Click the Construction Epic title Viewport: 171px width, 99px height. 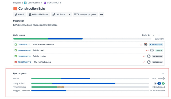tap(32, 9)
